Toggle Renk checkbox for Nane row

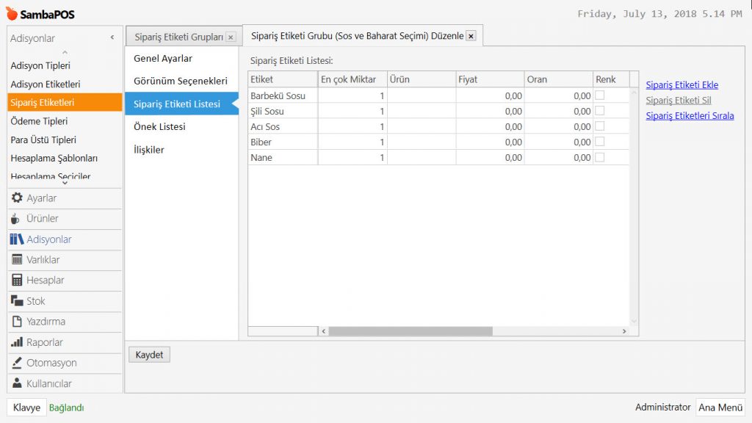pyautogui.click(x=599, y=157)
